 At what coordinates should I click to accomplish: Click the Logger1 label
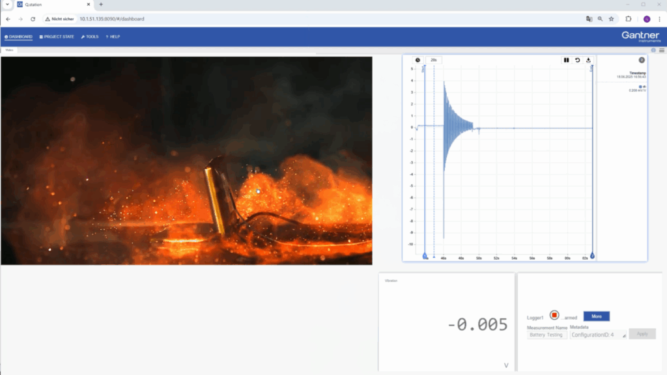pyautogui.click(x=535, y=318)
